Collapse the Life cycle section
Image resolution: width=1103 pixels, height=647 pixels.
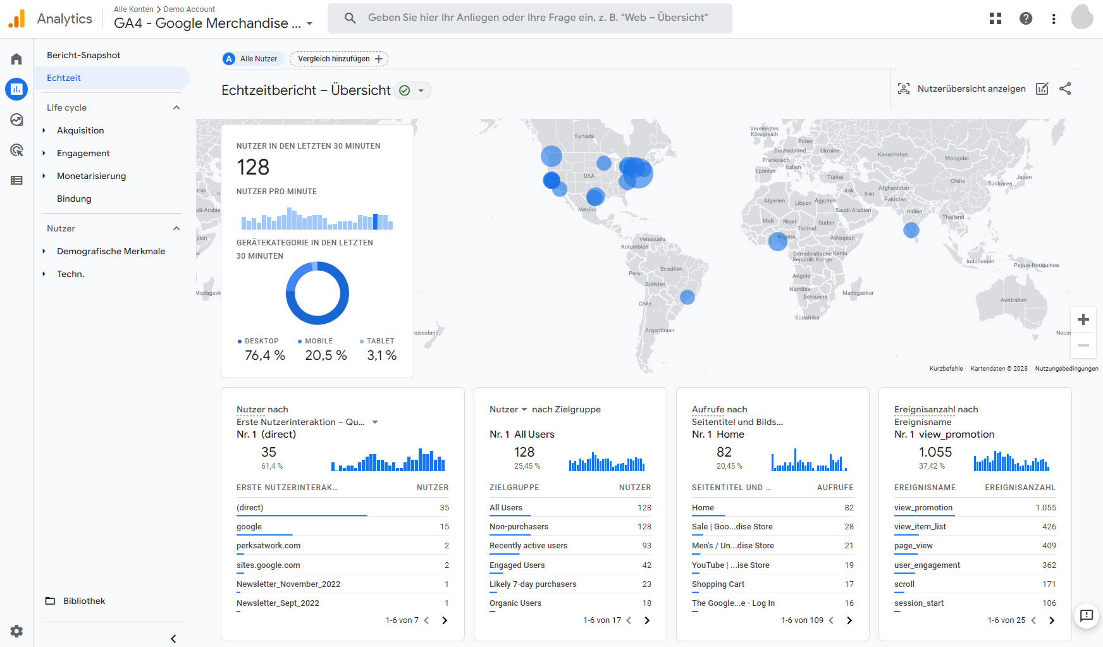click(176, 108)
